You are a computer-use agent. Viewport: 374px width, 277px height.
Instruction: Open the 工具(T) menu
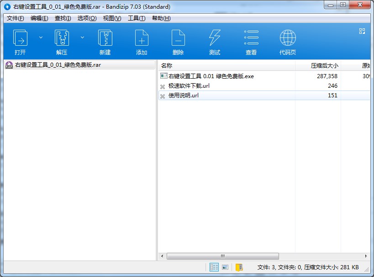click(137, 18)
